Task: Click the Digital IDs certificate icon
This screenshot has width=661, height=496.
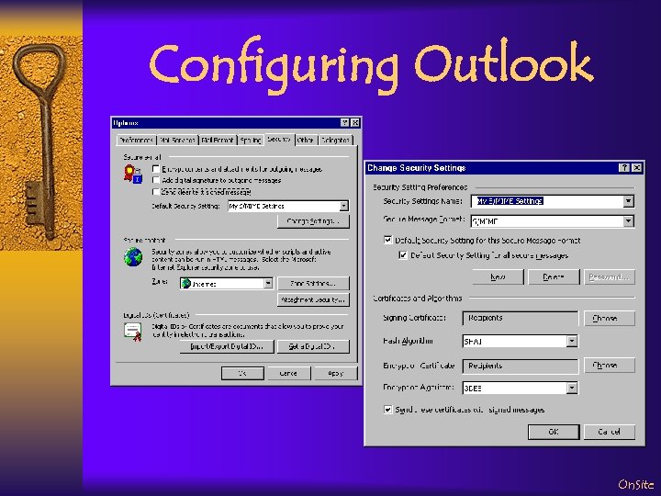Action: 133,332
